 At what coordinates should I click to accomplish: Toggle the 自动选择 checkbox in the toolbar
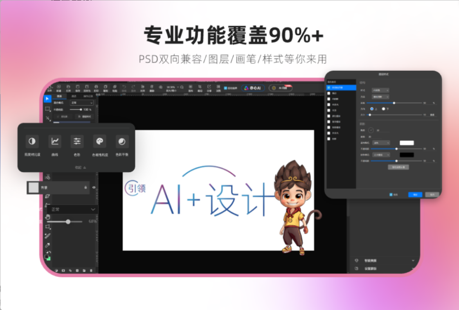(x=225, y=88)
